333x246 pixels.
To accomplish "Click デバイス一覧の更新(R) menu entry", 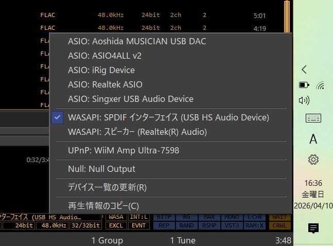I will coord(171,187).
